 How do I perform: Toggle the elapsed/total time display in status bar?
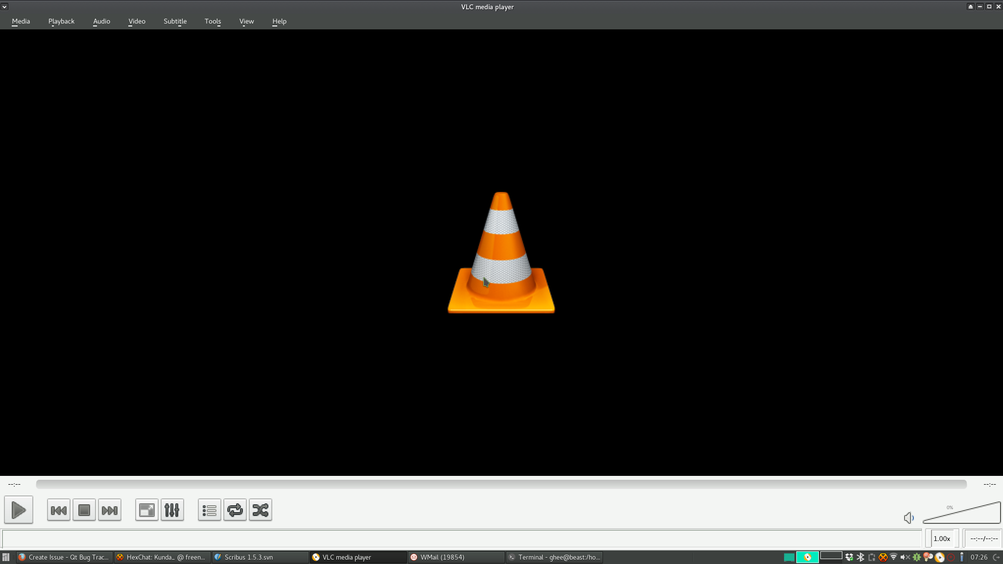pos(983,539)
